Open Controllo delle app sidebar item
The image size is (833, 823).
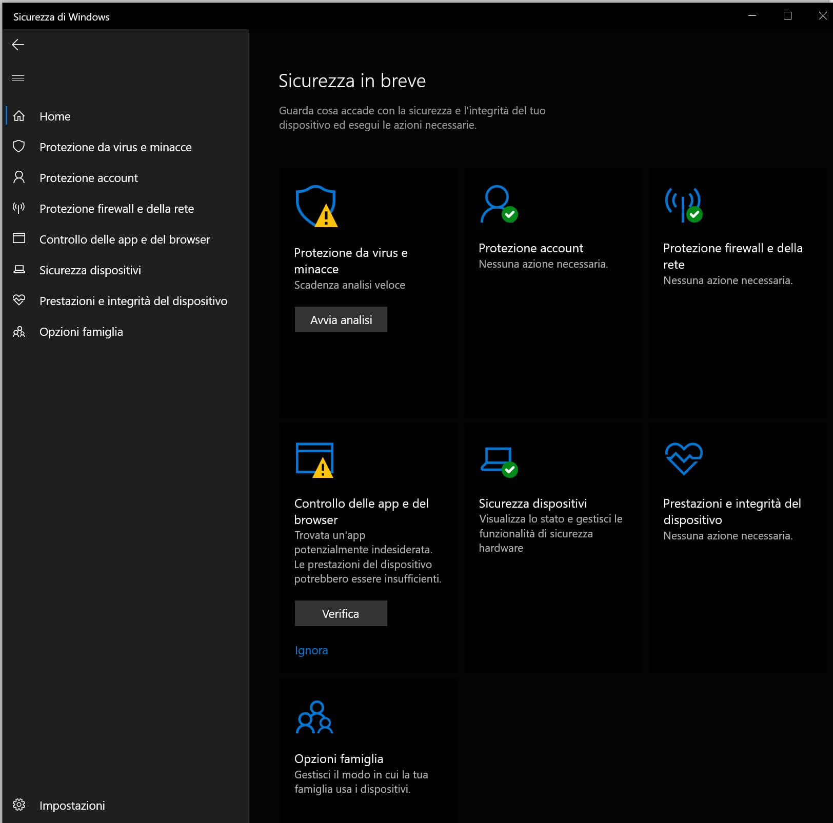tap(124, 239)
